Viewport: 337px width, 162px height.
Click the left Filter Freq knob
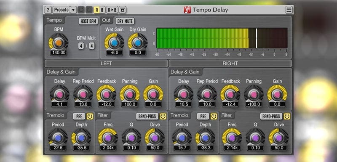[x=108, y=138]
